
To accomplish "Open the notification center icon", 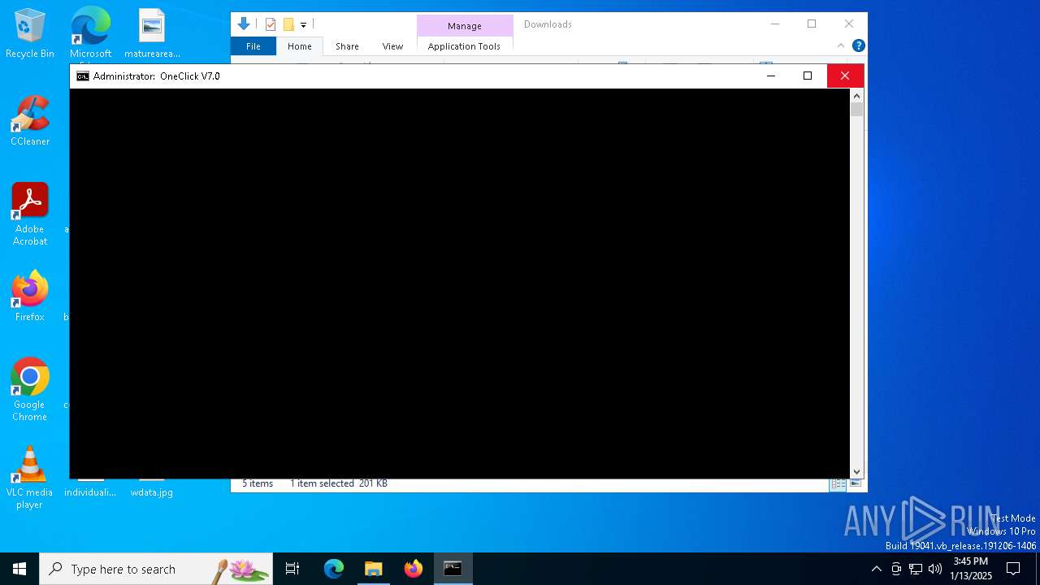I will point(1013,569).
